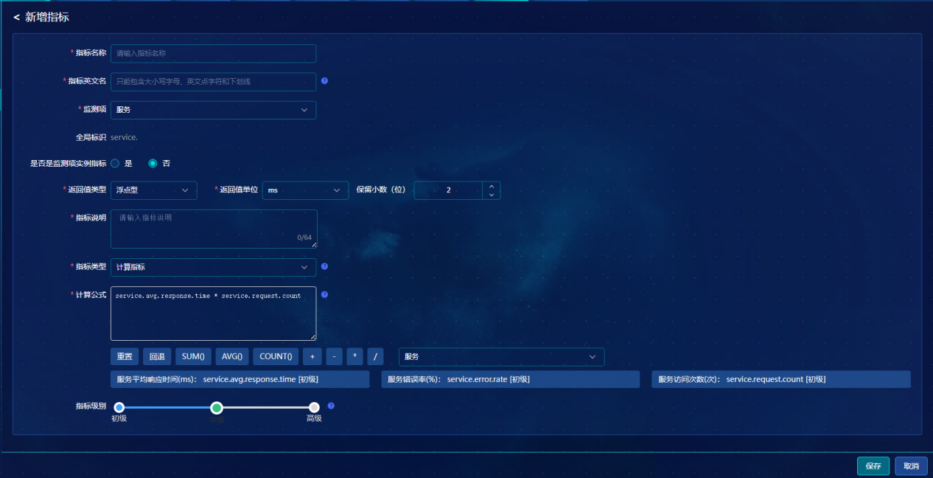Screen dimensions: 933x478
Task: Click the 回退 button
Action: [x=156, y=357]
